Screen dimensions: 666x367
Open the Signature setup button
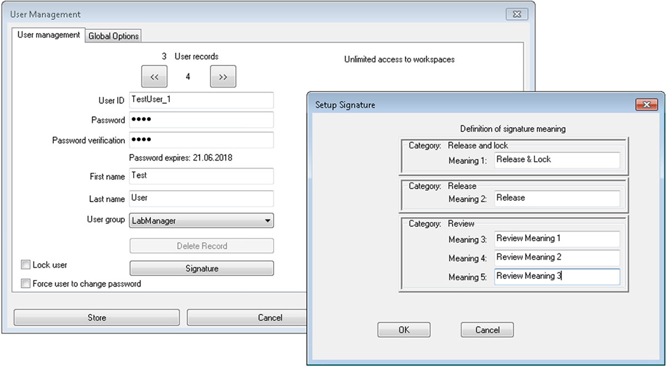(x=201, y=268)
